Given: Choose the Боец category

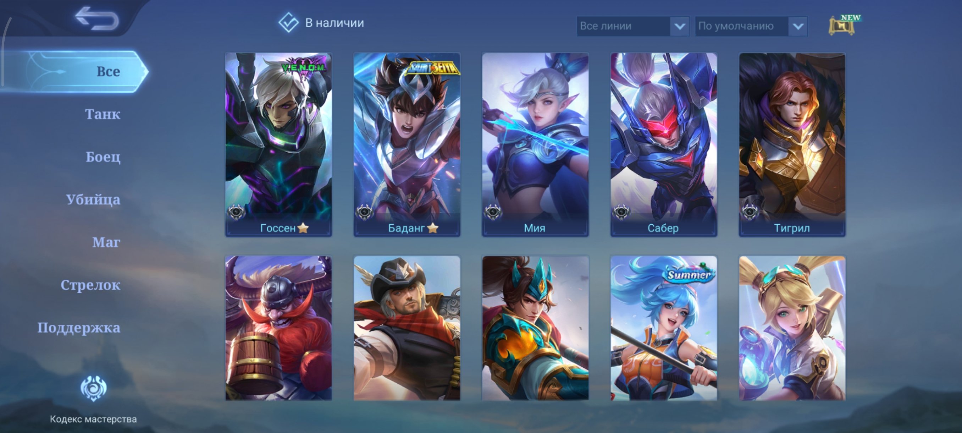Looking at the screenshot, I should click(103, 157).
